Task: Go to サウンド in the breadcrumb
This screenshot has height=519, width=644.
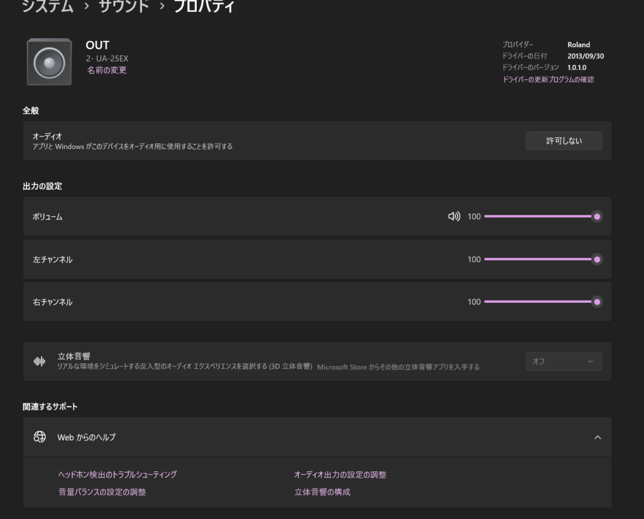Action: pyautogui.click(x=124, y=6)
